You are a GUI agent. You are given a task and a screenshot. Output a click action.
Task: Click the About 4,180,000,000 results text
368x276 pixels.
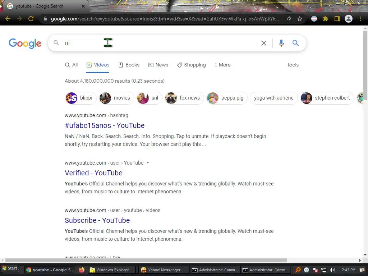(x=115, y=81)
